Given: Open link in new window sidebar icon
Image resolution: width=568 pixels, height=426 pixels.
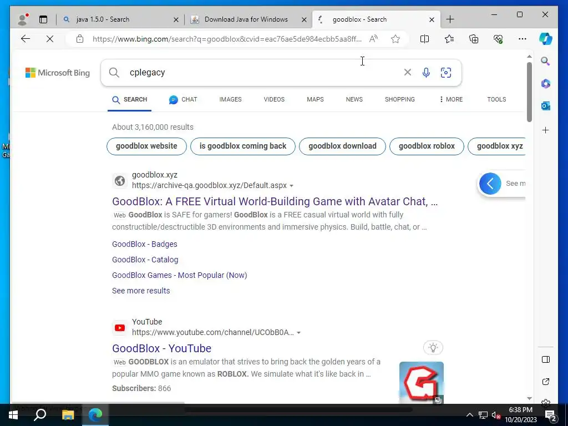Looking at the screenshot, I should click(x=546, y=382).
